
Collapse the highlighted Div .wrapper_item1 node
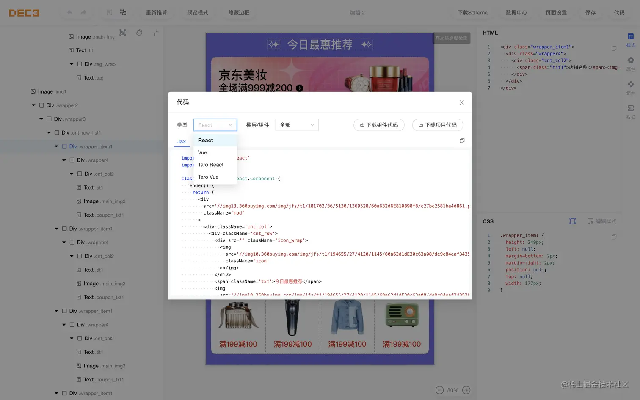point(56,146)
